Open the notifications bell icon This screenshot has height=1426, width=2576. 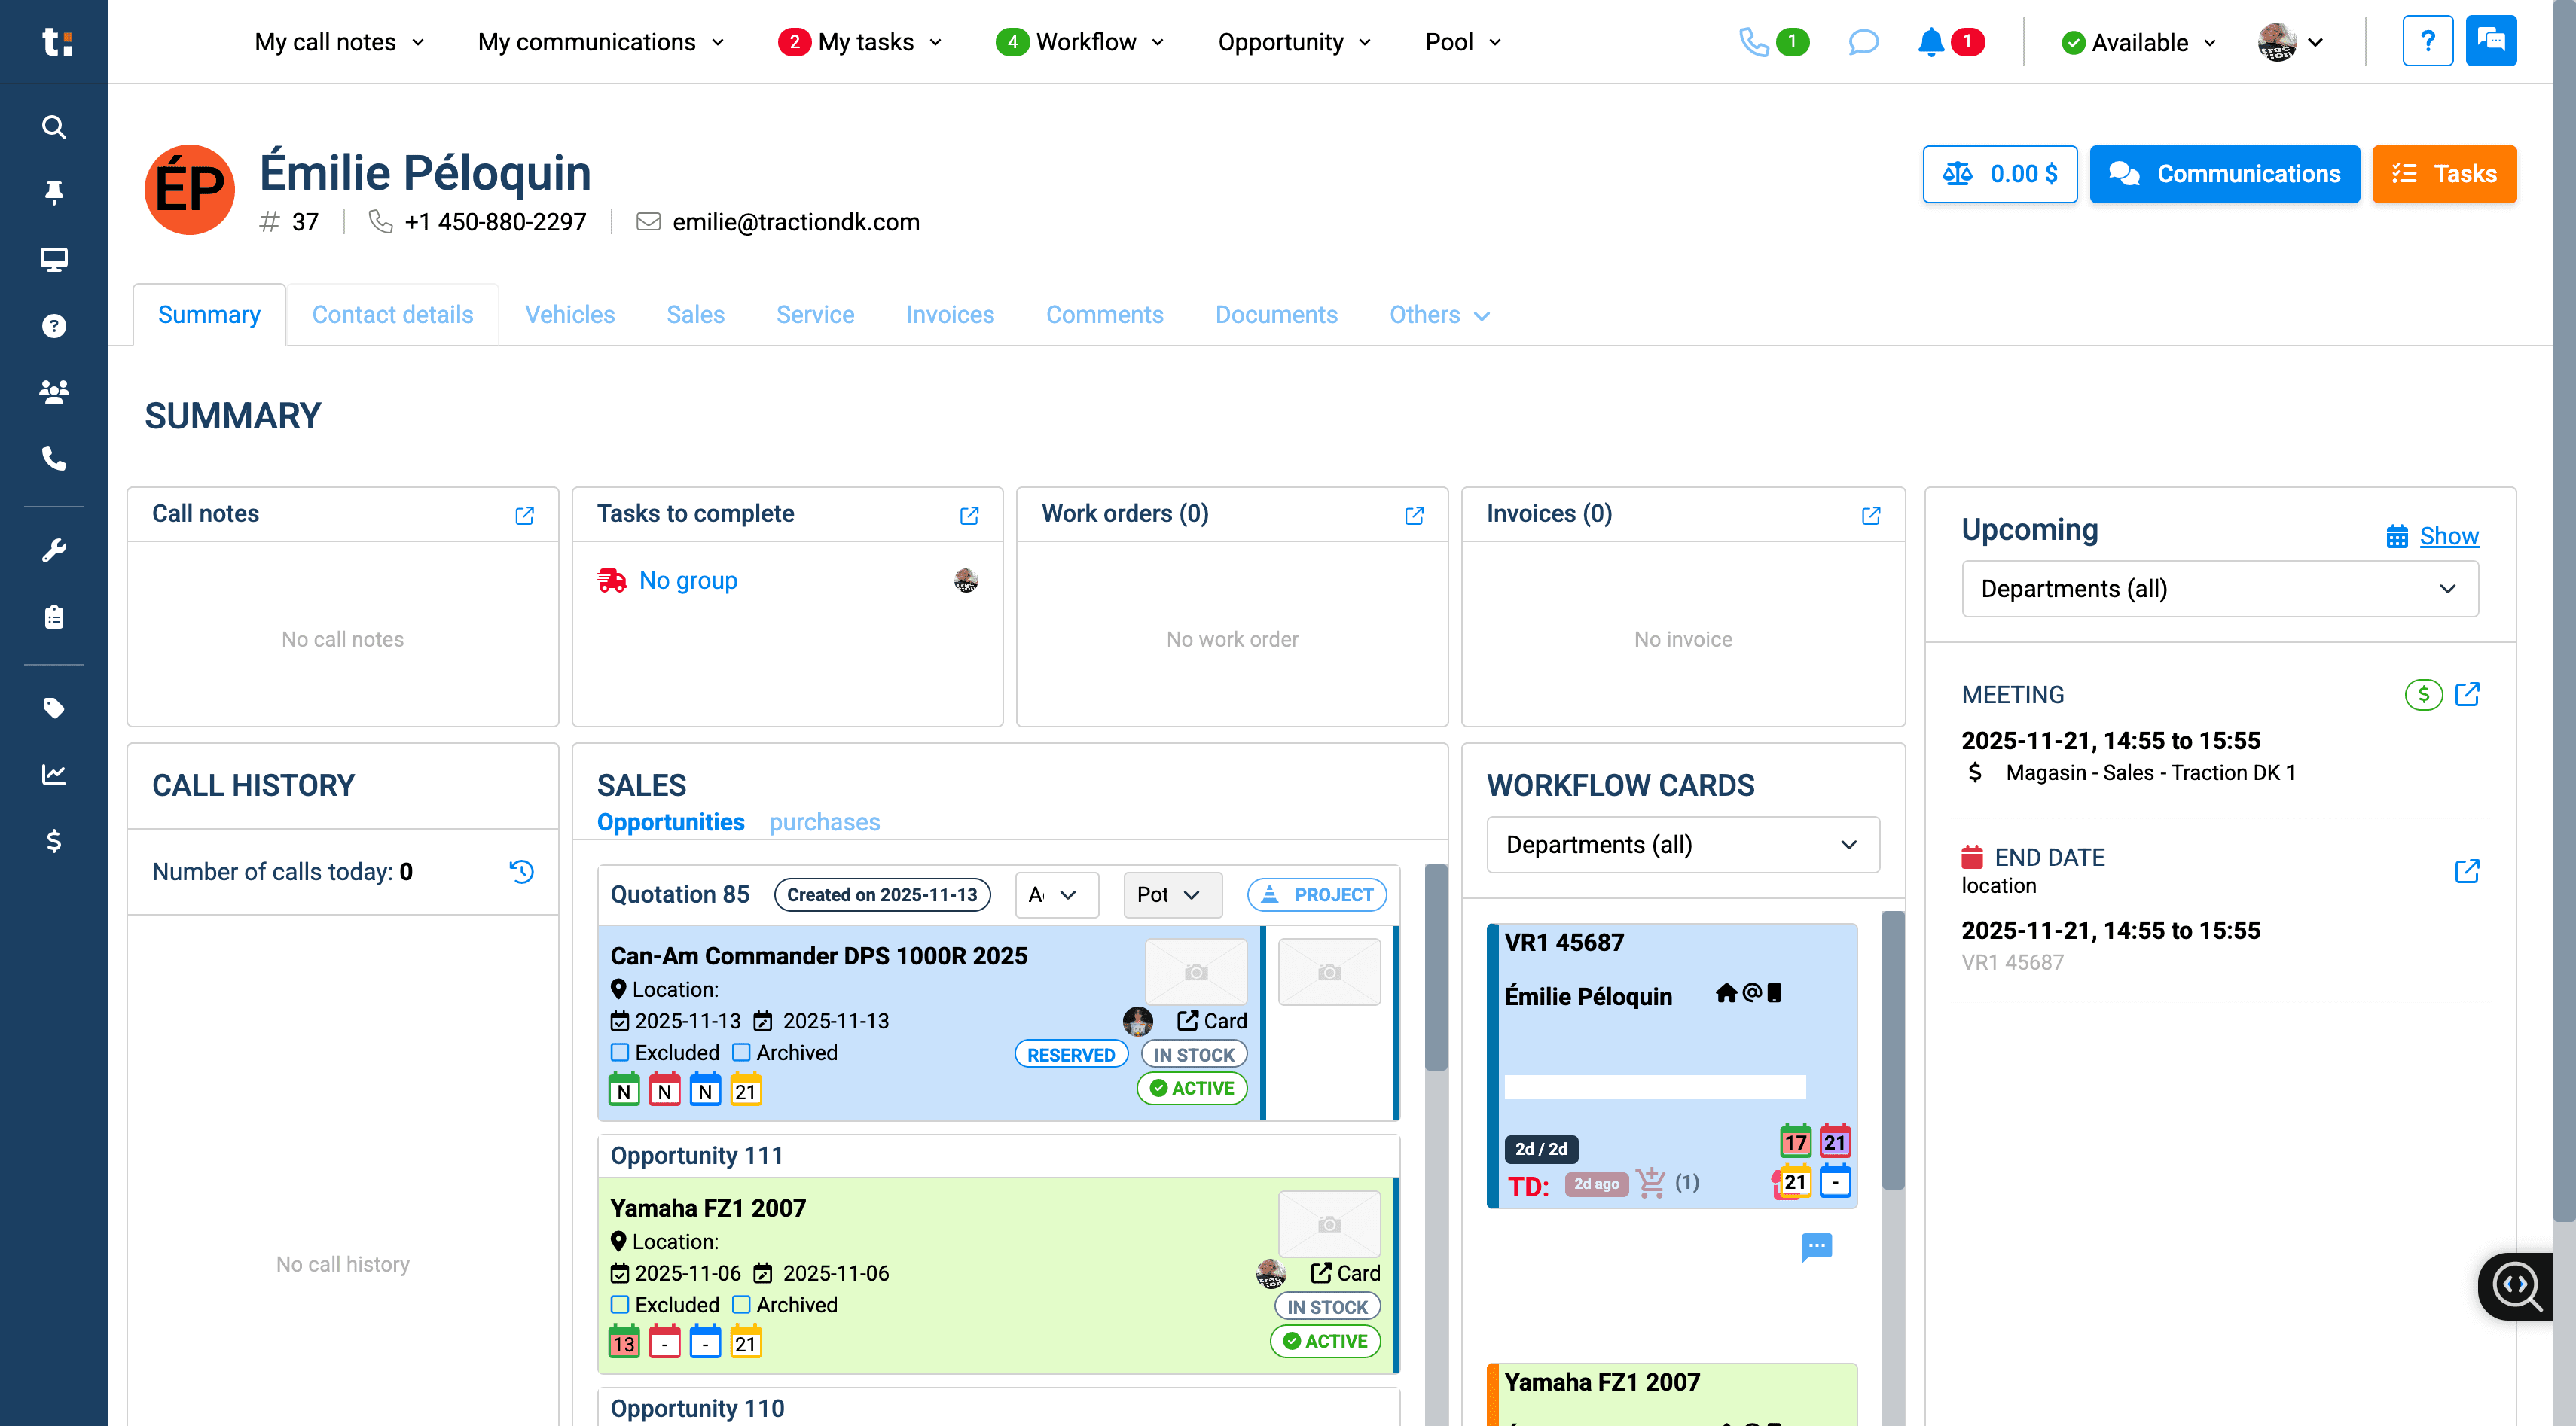coord(1931,42)
